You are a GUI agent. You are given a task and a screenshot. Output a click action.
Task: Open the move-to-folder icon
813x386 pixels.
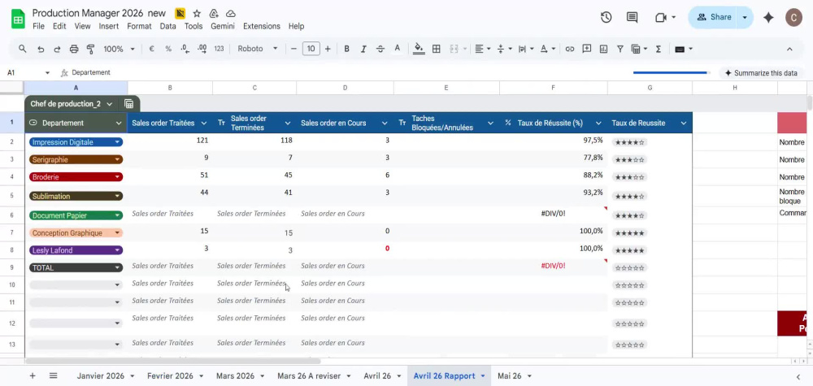(214, 14)
